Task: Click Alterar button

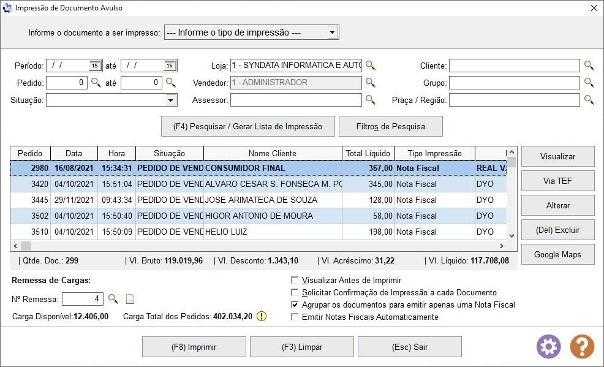Action: 558,205
